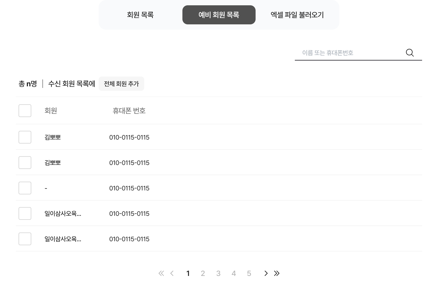Viewport: 438px width, 295px height.
Task: Open the 엑셀 파일 불러오기 tab
Action: pos(297,15)
